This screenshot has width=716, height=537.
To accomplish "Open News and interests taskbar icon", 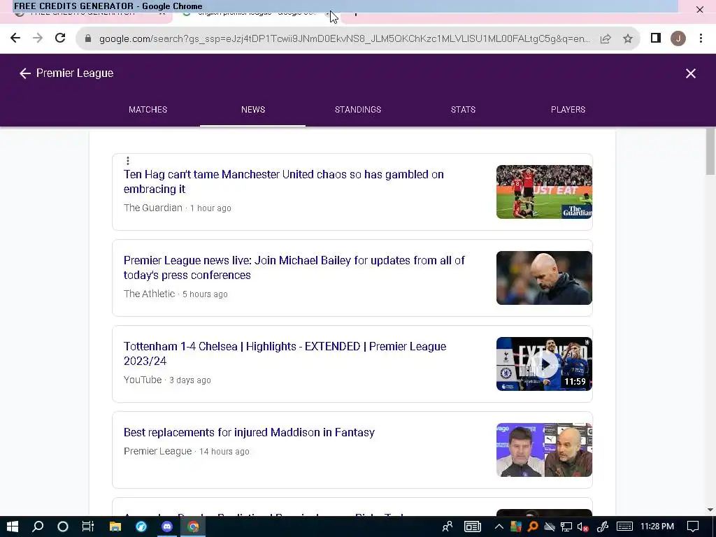I will click(473, 527).
